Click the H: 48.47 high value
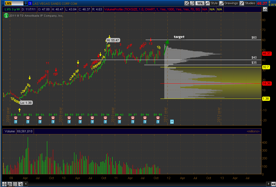 [x=57, y=9]
